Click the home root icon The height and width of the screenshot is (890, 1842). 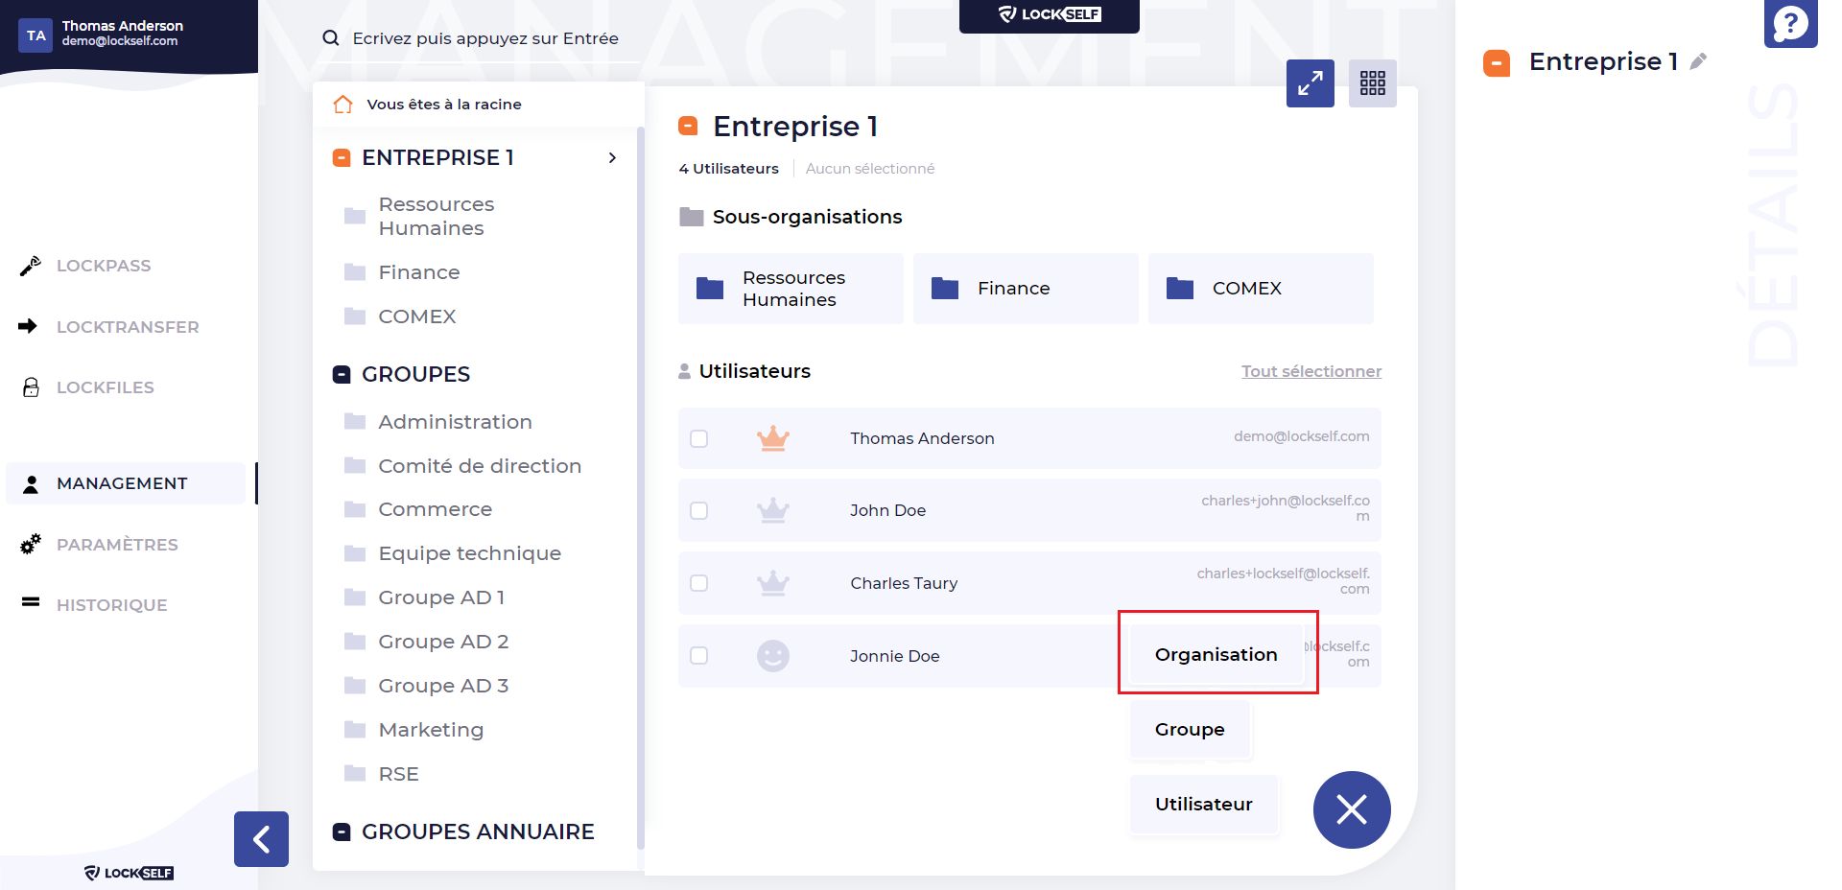[342, 105]
